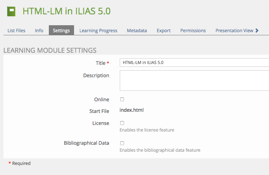Switch to the Info tab
The width and height of the screenshot is (269, 175).
pyautogui.click(x=39, y=31)
